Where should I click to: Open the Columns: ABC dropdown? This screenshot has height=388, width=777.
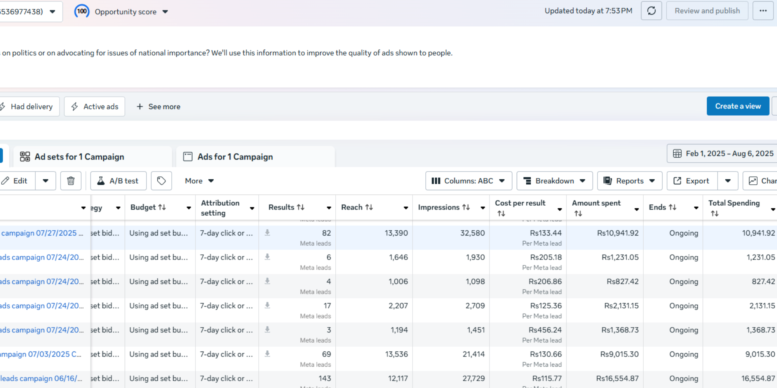click(469, 181)
